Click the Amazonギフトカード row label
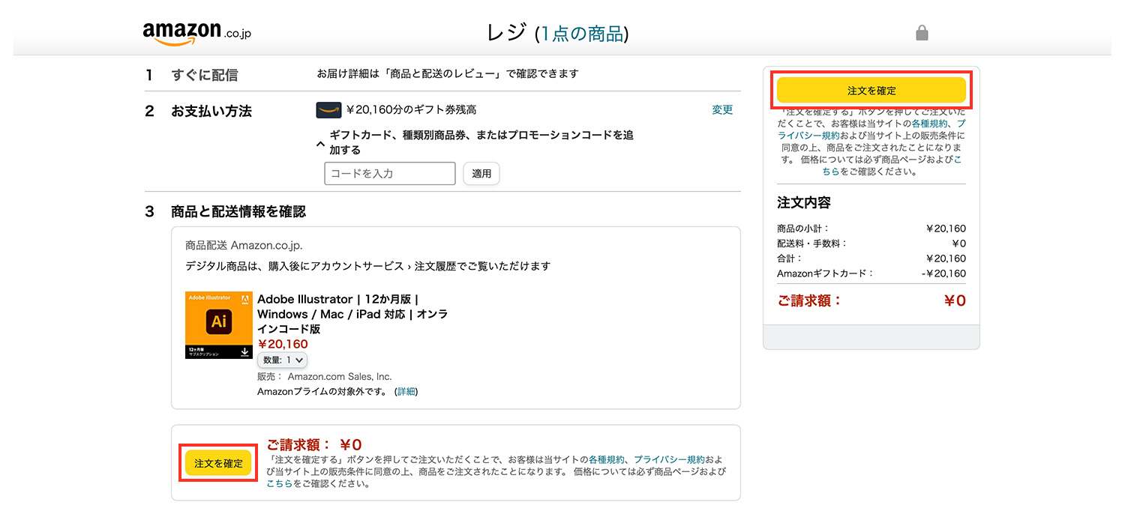1125x508 pixels. (825, 273)
